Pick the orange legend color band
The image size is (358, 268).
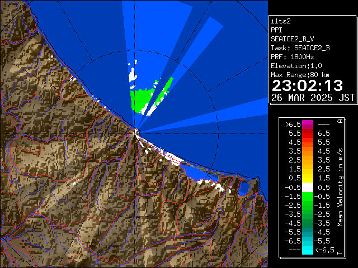point(308,151)
